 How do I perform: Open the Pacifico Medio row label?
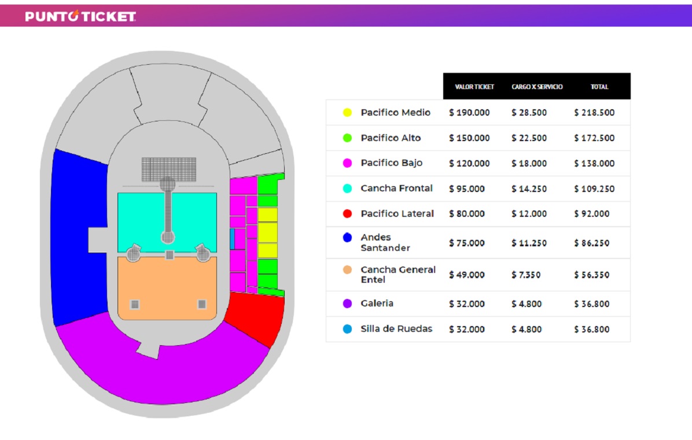point(395,113)
